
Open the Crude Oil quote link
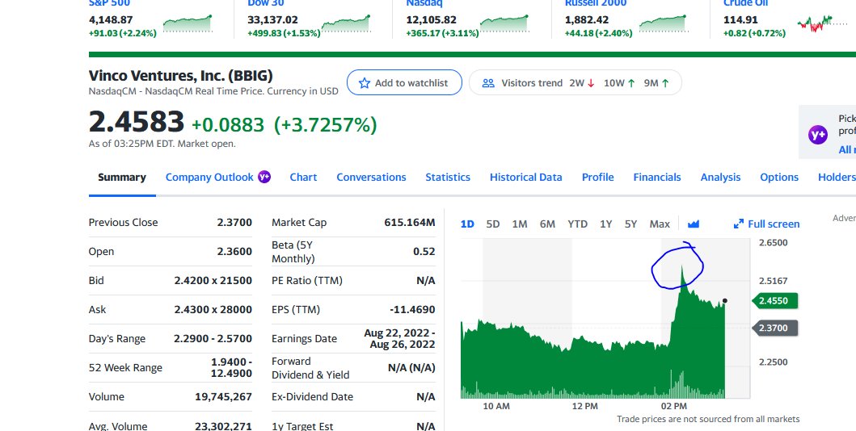click(x=746, y=3)
